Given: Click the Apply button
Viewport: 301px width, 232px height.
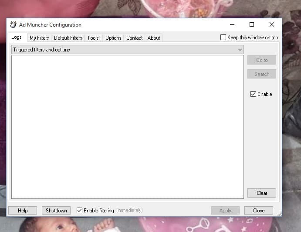Looking at the screenshot, I should [225, 211].
